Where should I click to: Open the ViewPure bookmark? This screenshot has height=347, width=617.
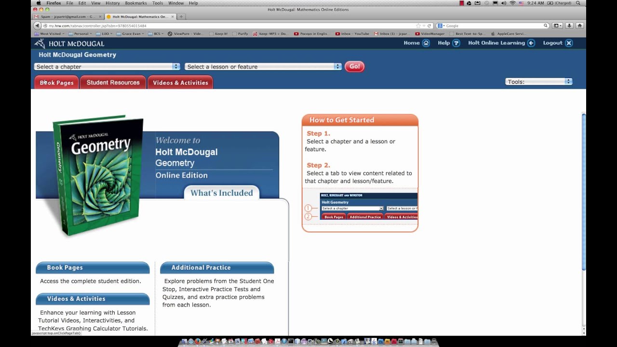click(x=186, y=34)
